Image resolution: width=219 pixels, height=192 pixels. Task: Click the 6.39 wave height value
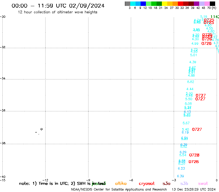181,176
